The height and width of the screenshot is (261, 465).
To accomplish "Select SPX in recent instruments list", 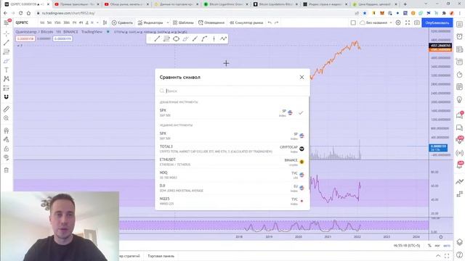I will click(232, 136).
